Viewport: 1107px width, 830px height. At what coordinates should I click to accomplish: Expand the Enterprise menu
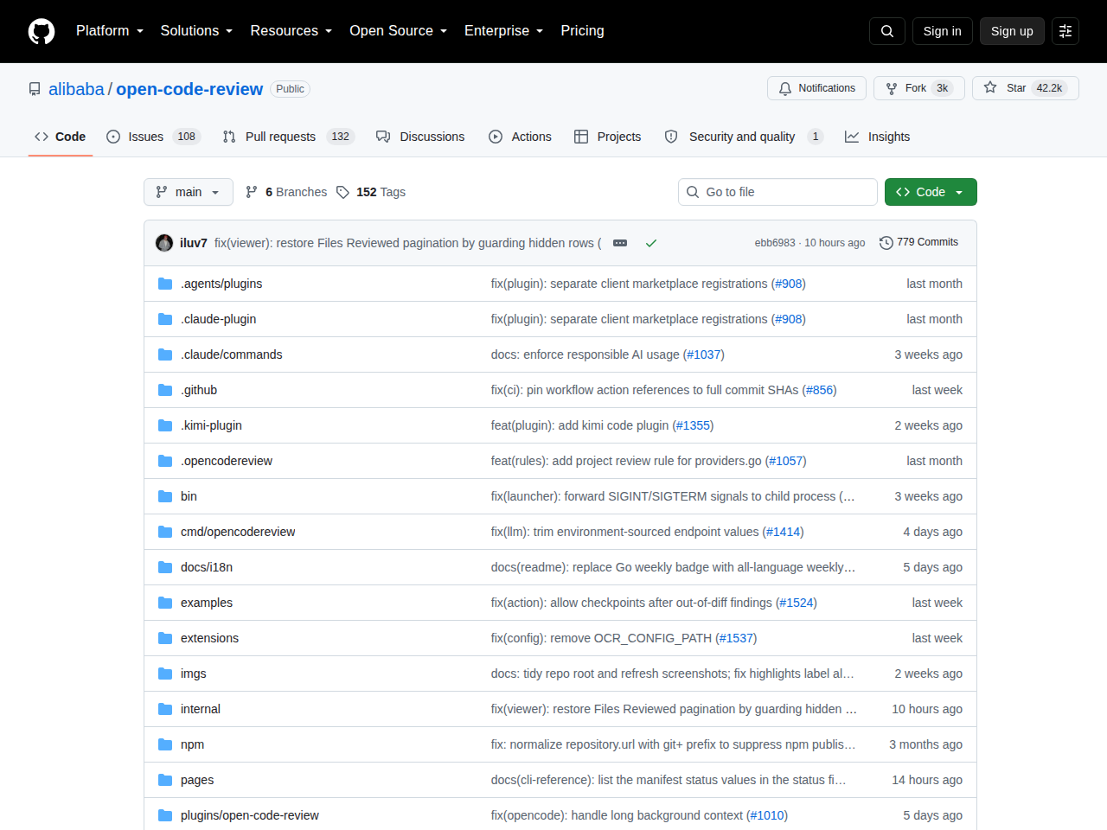504,31
